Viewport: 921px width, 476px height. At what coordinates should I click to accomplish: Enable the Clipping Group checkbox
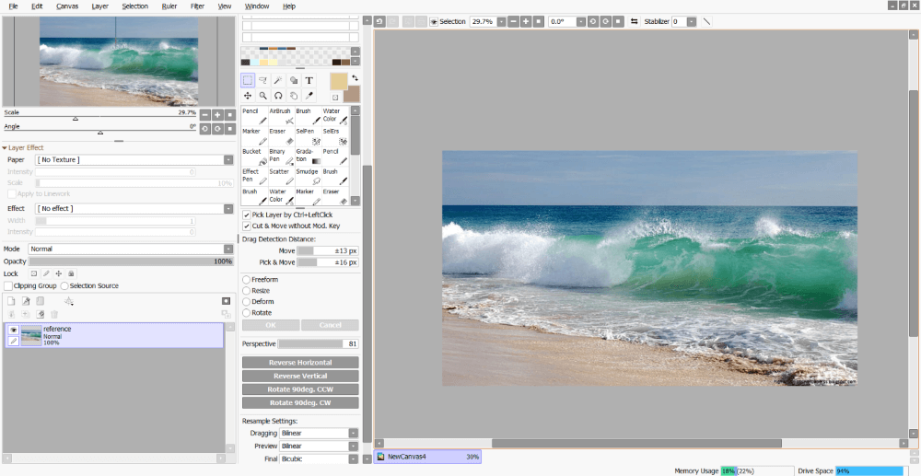click(8, 285)
